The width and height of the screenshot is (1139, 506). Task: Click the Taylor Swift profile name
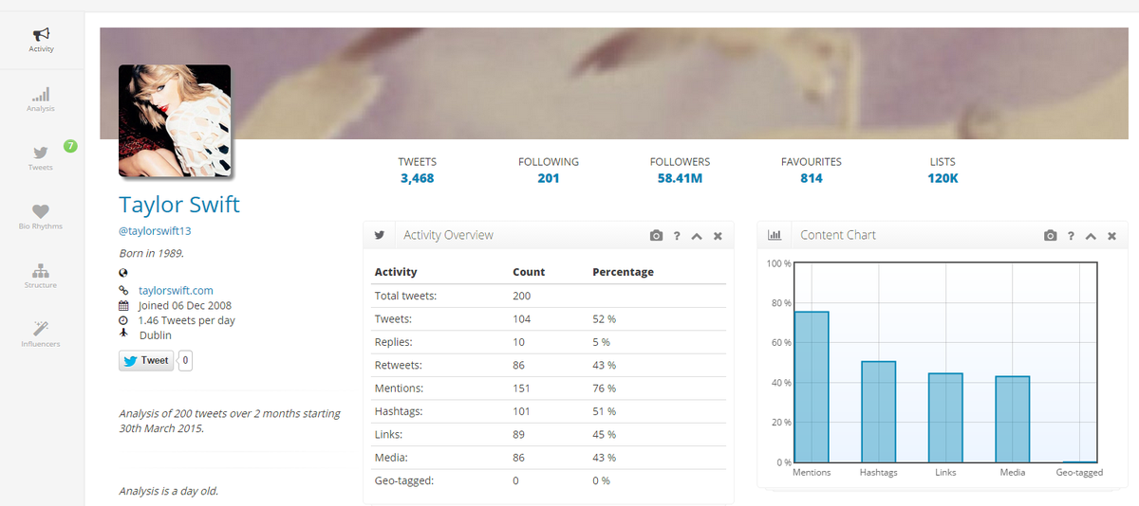pyautogui.click(x=179, y=205)
